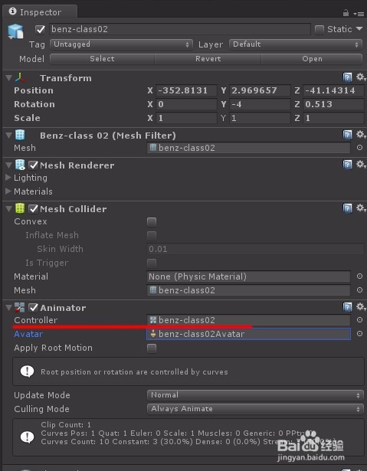Image resolution: width=367 pixels, height=471 pixels.
Task: Click the Animator component icon
Action: pos(20,308)
